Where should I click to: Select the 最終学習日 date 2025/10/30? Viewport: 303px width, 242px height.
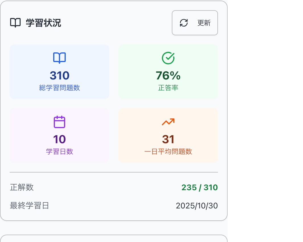tap(197, 206)
